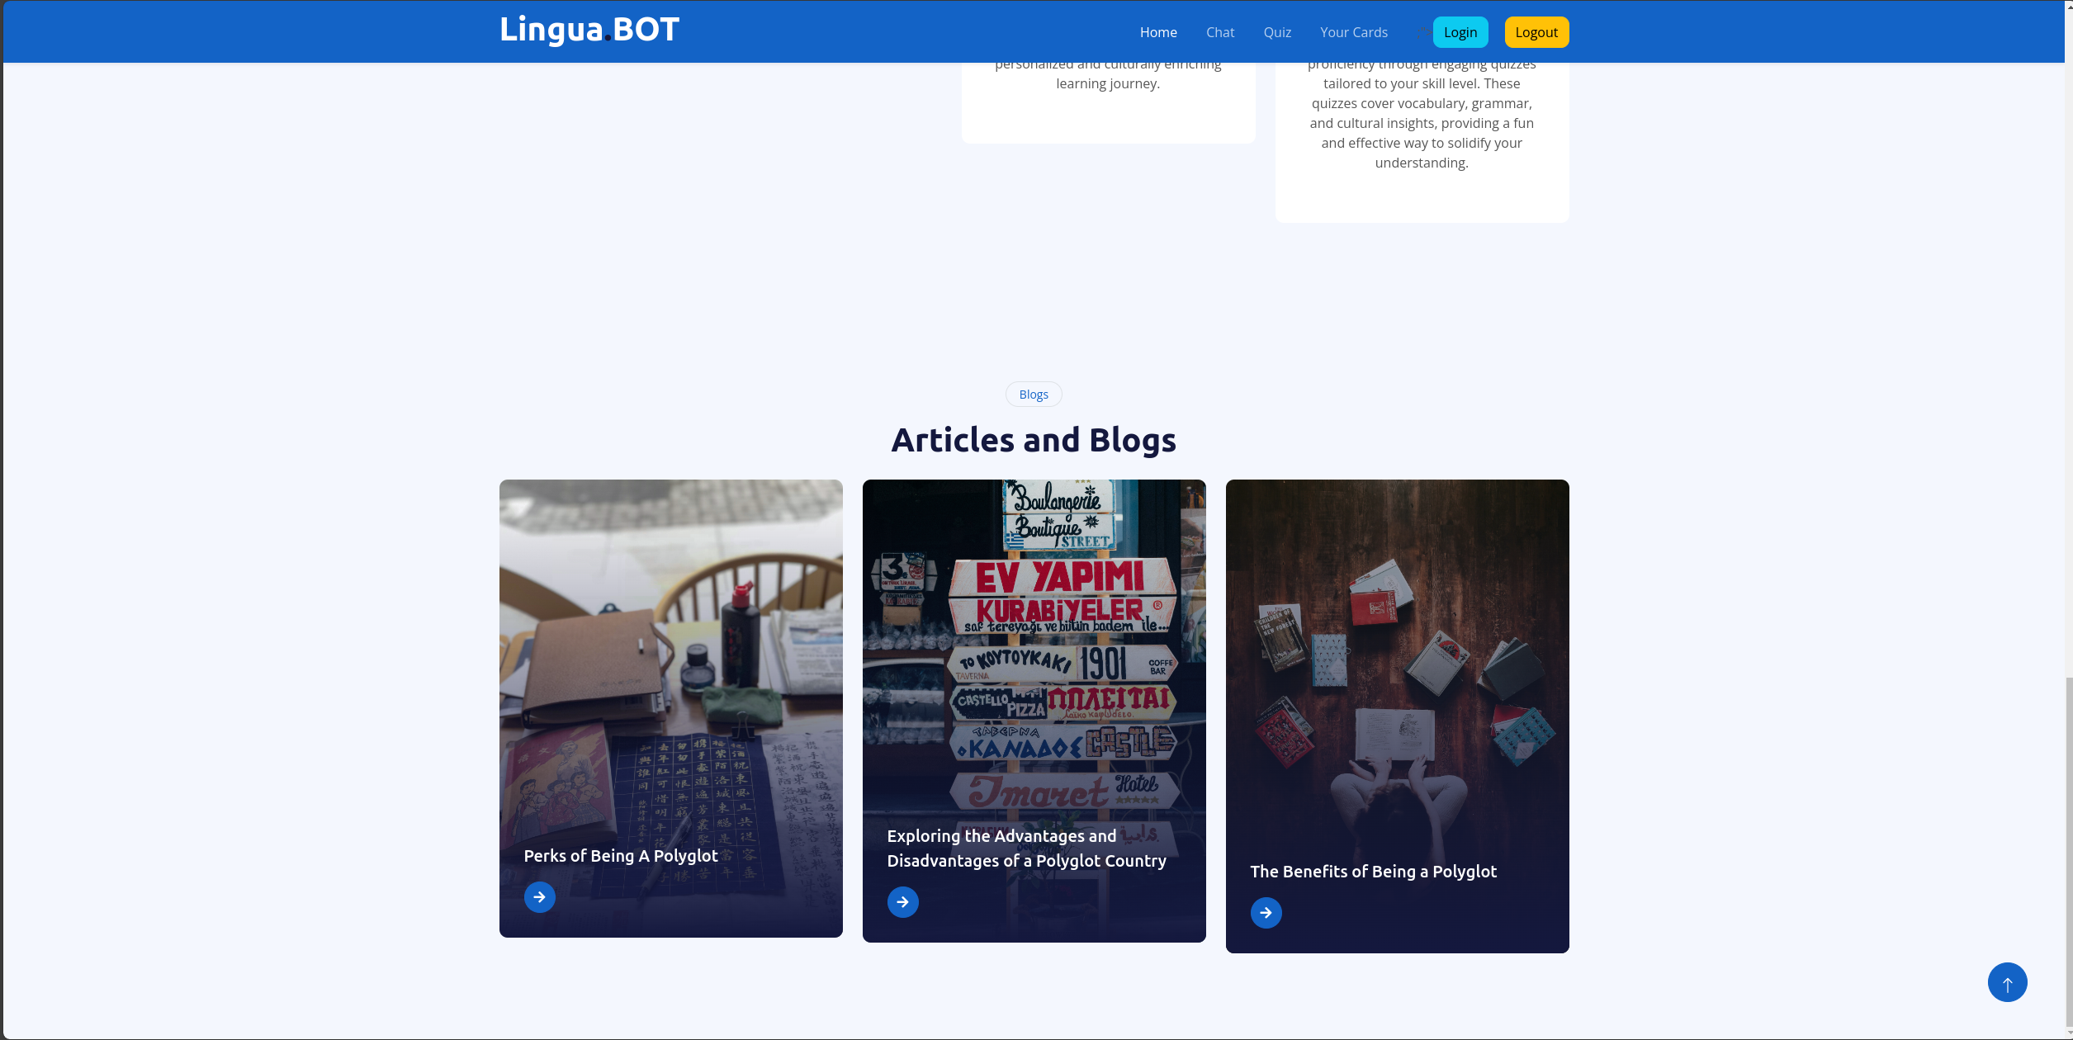Open The Benefits of Being a Polyglot title
This screenshot has height=1040, width=2073.
point(1373,872)
